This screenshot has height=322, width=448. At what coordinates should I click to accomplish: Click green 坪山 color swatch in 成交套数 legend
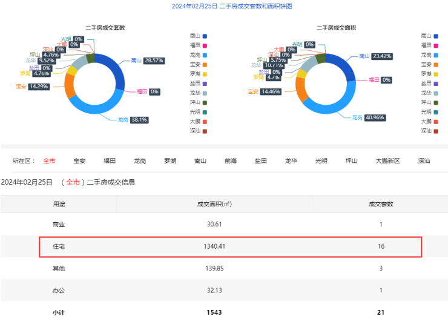tap(205, 102)
